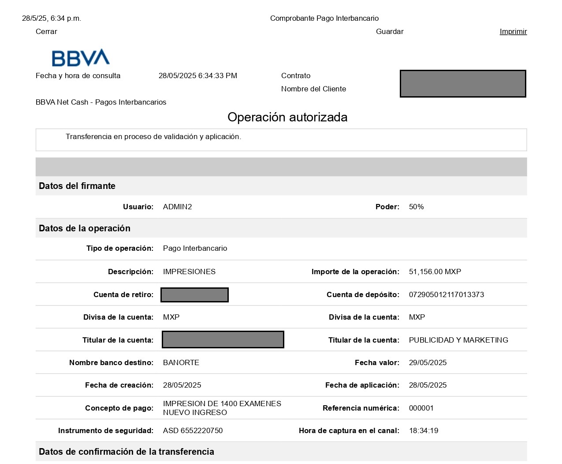Click the ADMIN2 user value
The height and width of the screenshot is (464, 562).
point(177,207)
